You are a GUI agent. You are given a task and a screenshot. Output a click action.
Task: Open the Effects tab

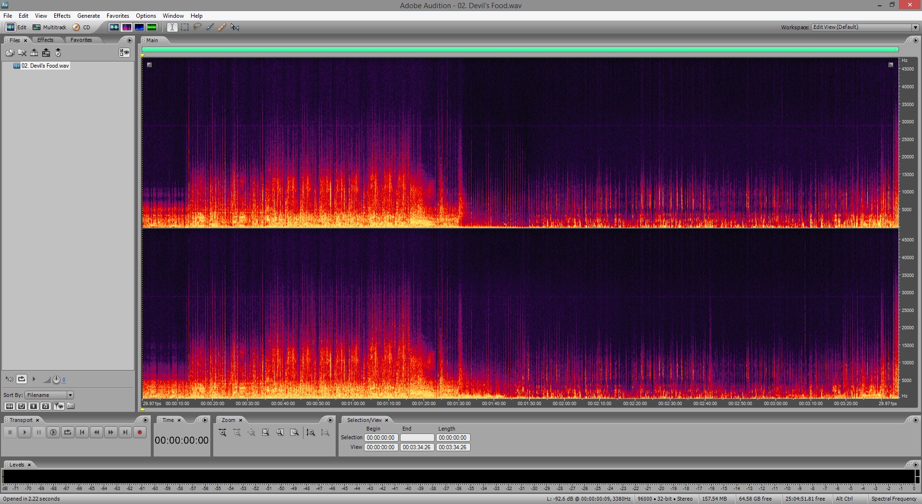click(x=46, y=40)
